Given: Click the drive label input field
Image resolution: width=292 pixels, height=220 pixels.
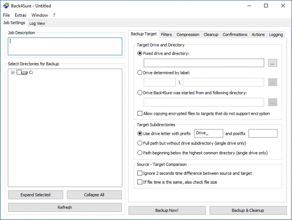Looking at the screenshot, I should coord(160,82).
